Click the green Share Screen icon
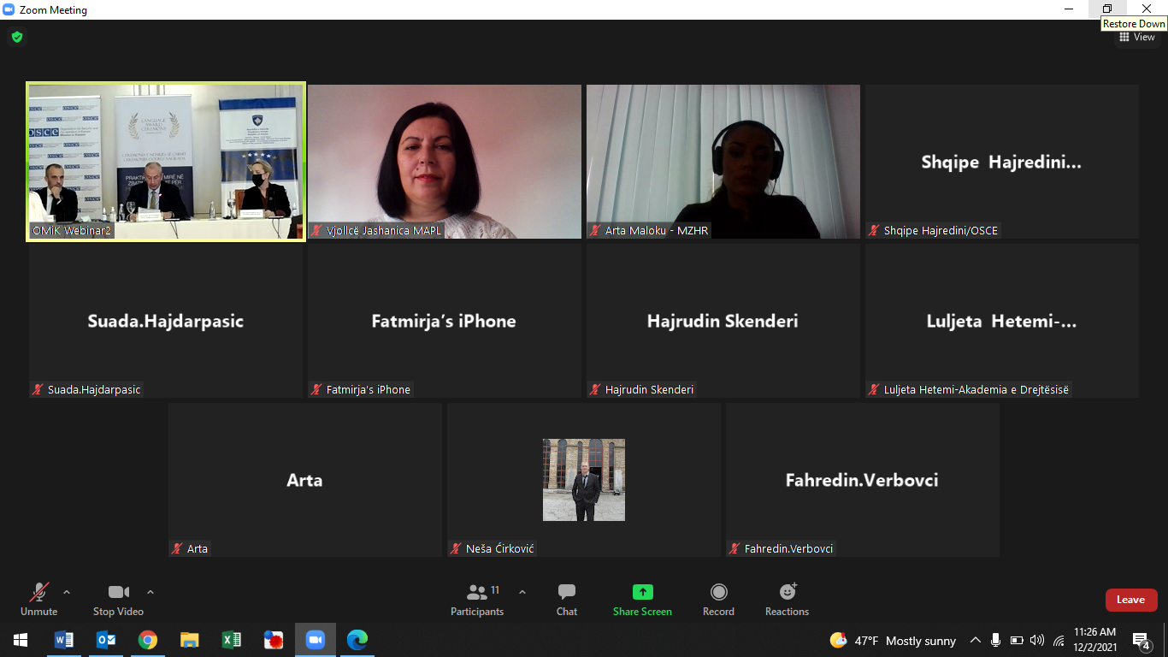1168x657 pixels. click(x=642, y=592)
